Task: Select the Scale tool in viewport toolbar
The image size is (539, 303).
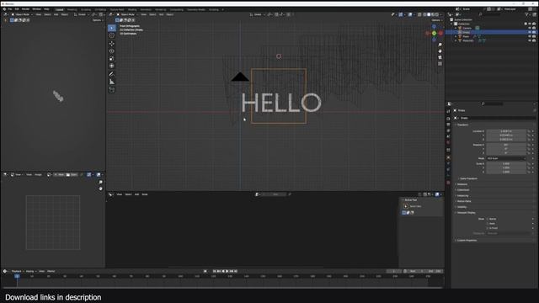Action: point(112,59)
